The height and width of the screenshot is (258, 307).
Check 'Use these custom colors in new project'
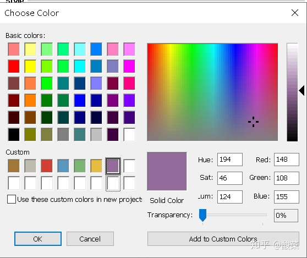[12, 199]
